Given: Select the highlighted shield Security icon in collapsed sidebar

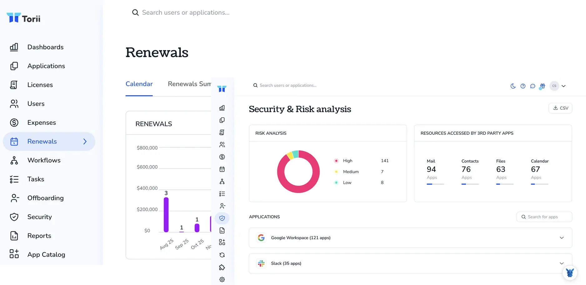Looking at the screenshot, I should [222, 218].
